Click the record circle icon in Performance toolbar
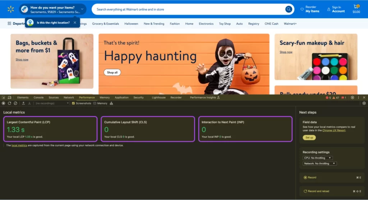The height and width of the screenshot is (200, 368). pyautogui.click(x=4, y=103)
